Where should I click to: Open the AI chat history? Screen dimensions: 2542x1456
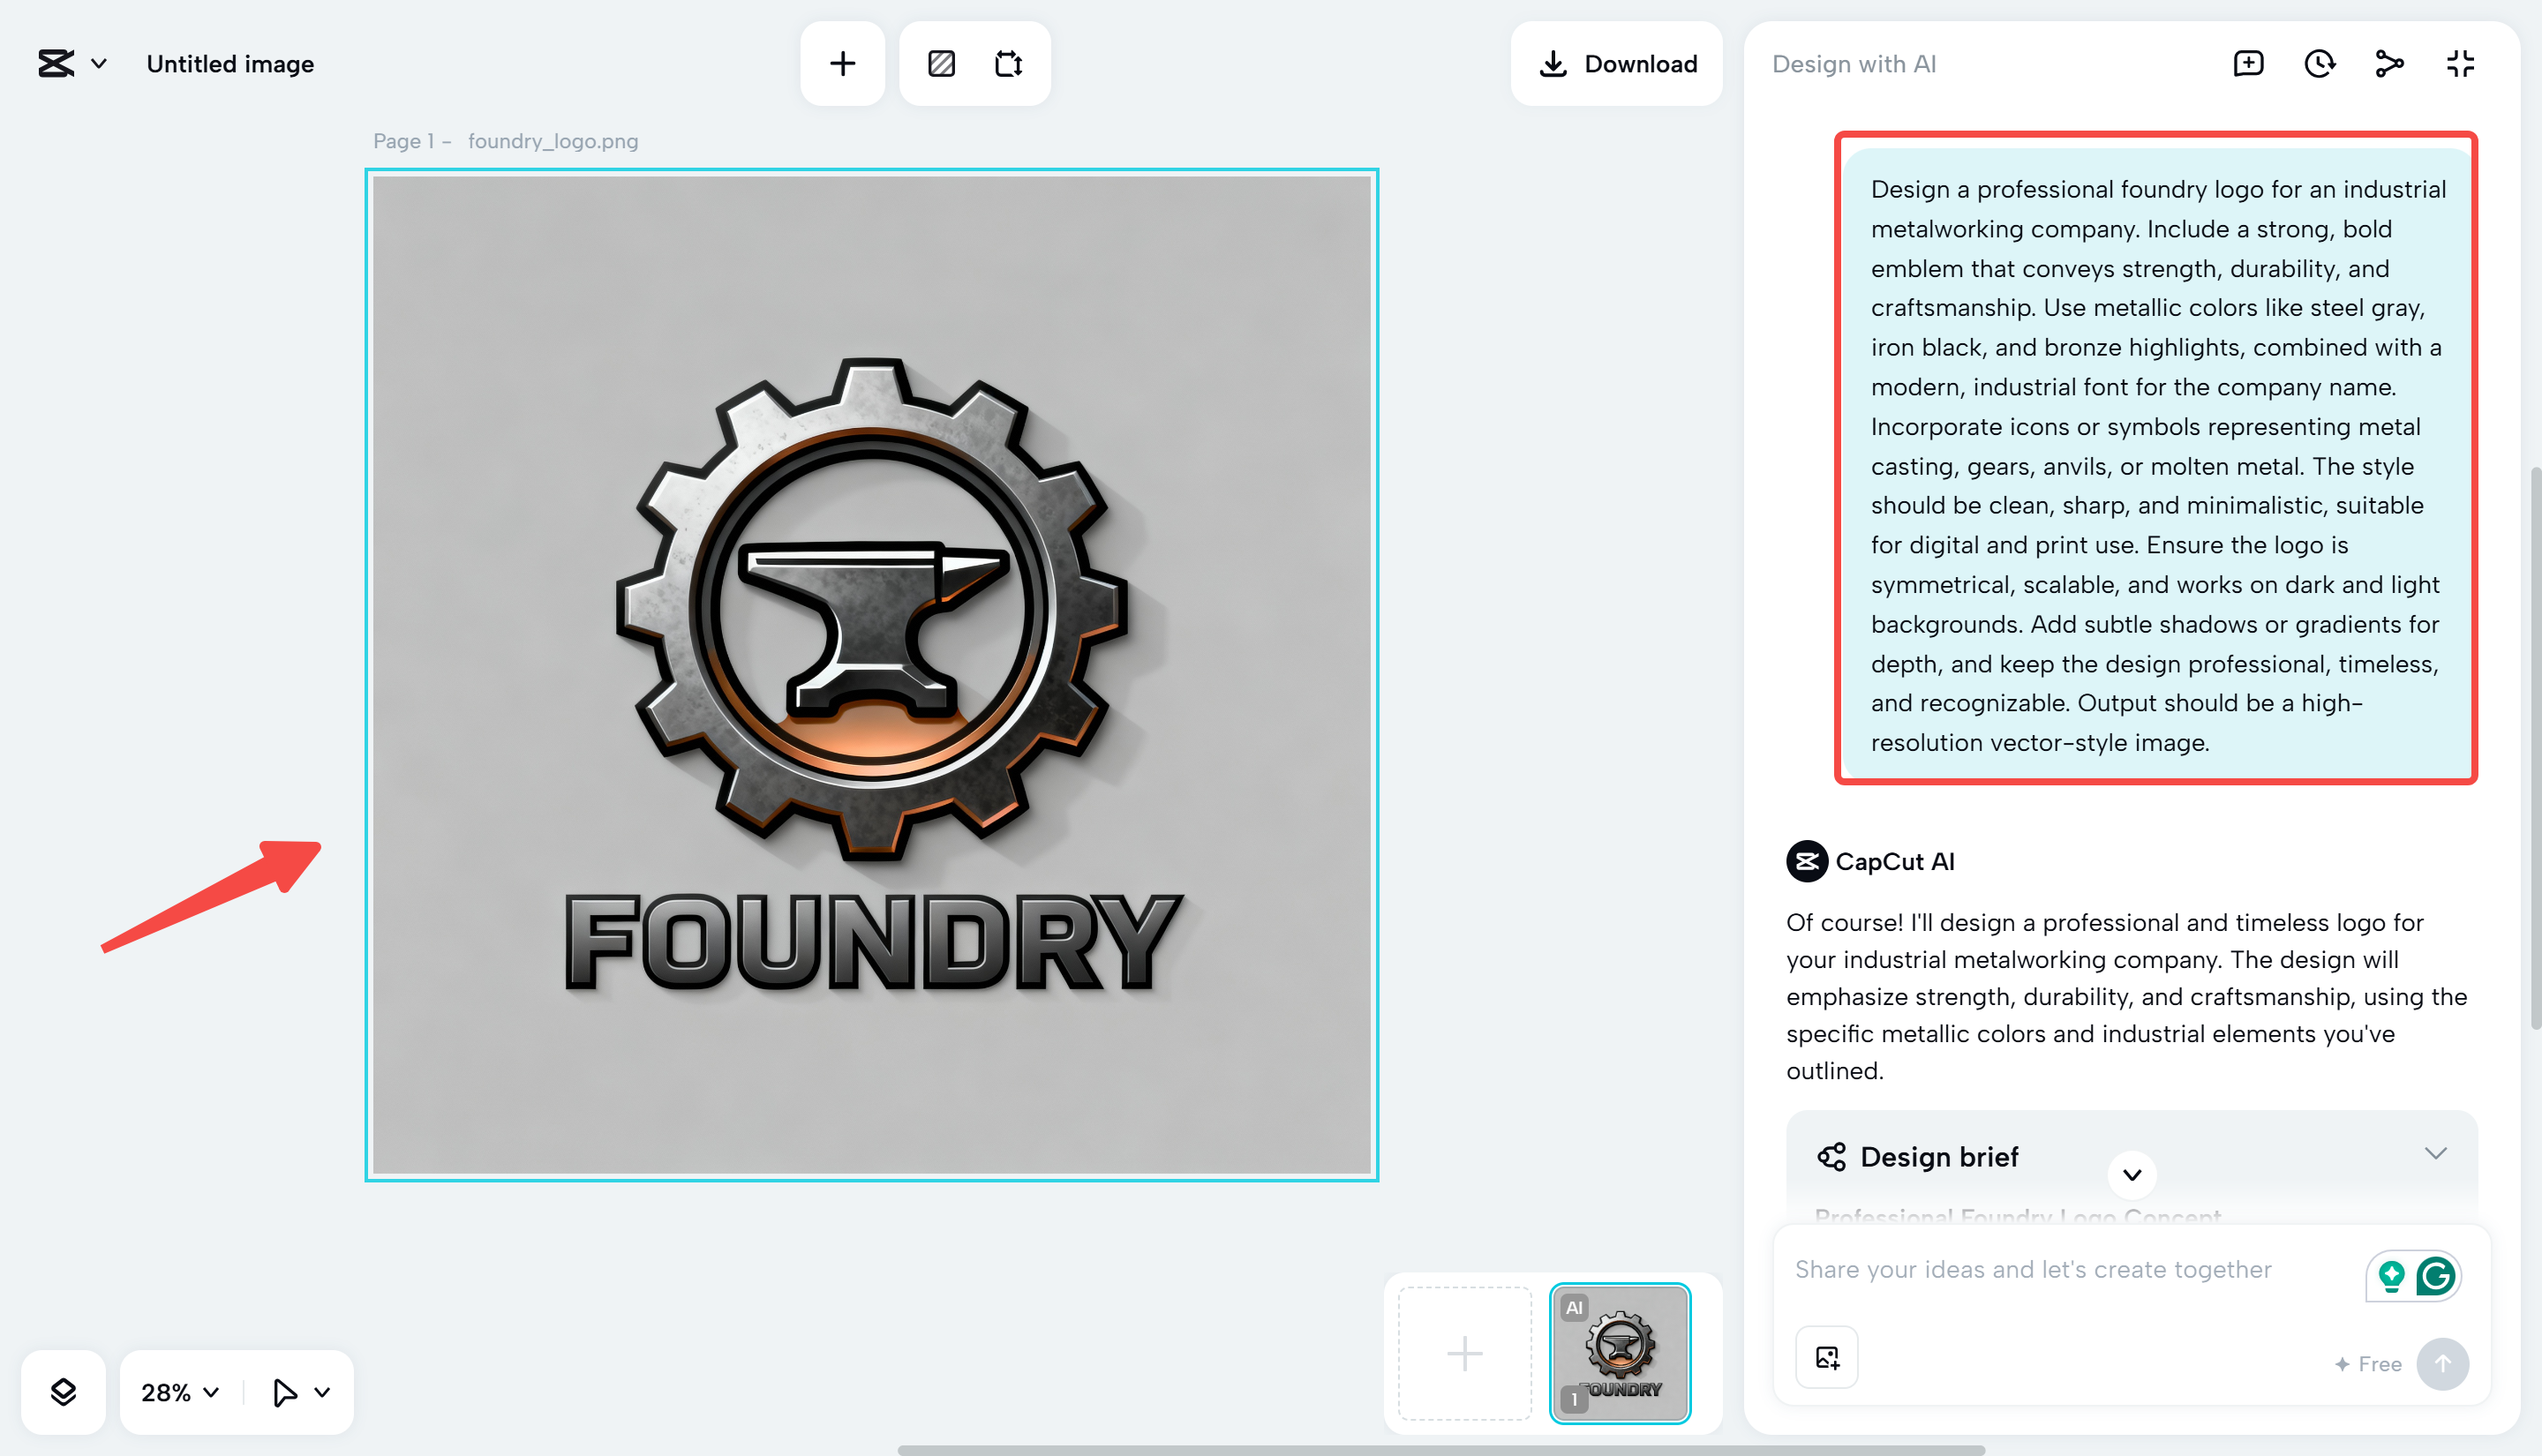(x=2320, y=63)
